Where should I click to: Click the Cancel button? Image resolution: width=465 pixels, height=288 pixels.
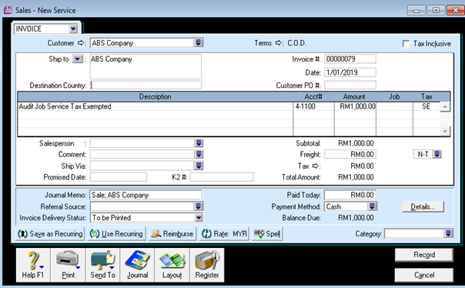[x=424, y=275]
